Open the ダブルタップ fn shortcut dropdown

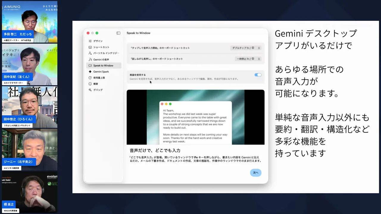tap(246, 48)
